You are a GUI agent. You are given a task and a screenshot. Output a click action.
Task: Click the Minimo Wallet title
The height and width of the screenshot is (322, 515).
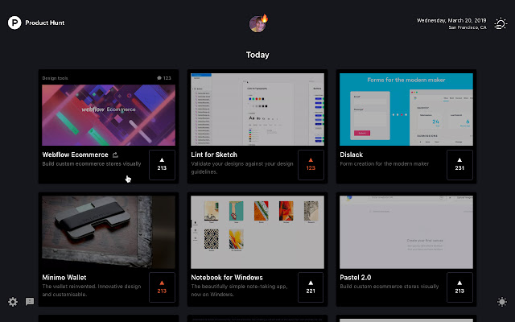click(64, 278)
